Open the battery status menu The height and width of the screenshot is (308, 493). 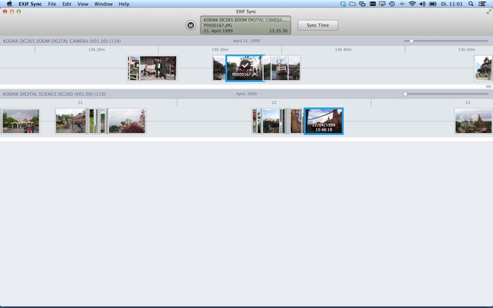tap(433, 4)
